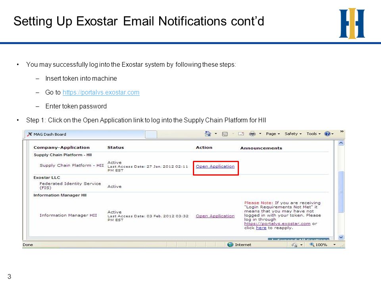Screen dimensions: 381x286
Task: Click the vertical scrollbar thumb
Action: 341,192
